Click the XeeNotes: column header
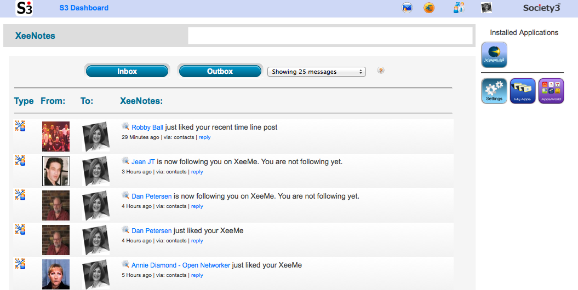 pos(141,101)
